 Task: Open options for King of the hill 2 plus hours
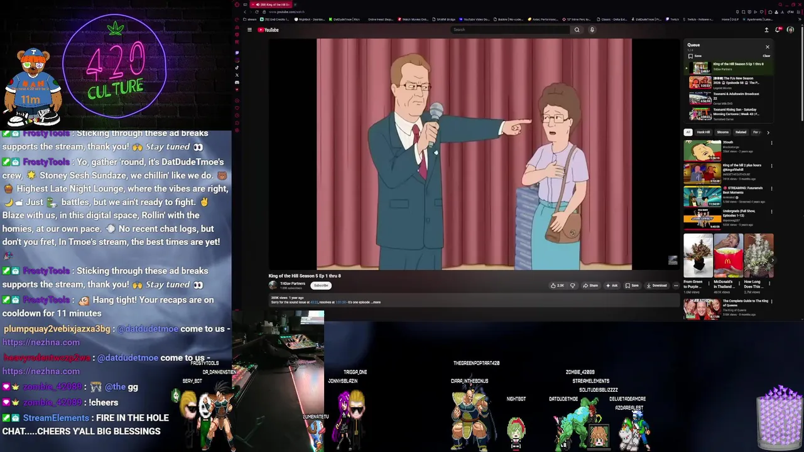click(771, 166)
